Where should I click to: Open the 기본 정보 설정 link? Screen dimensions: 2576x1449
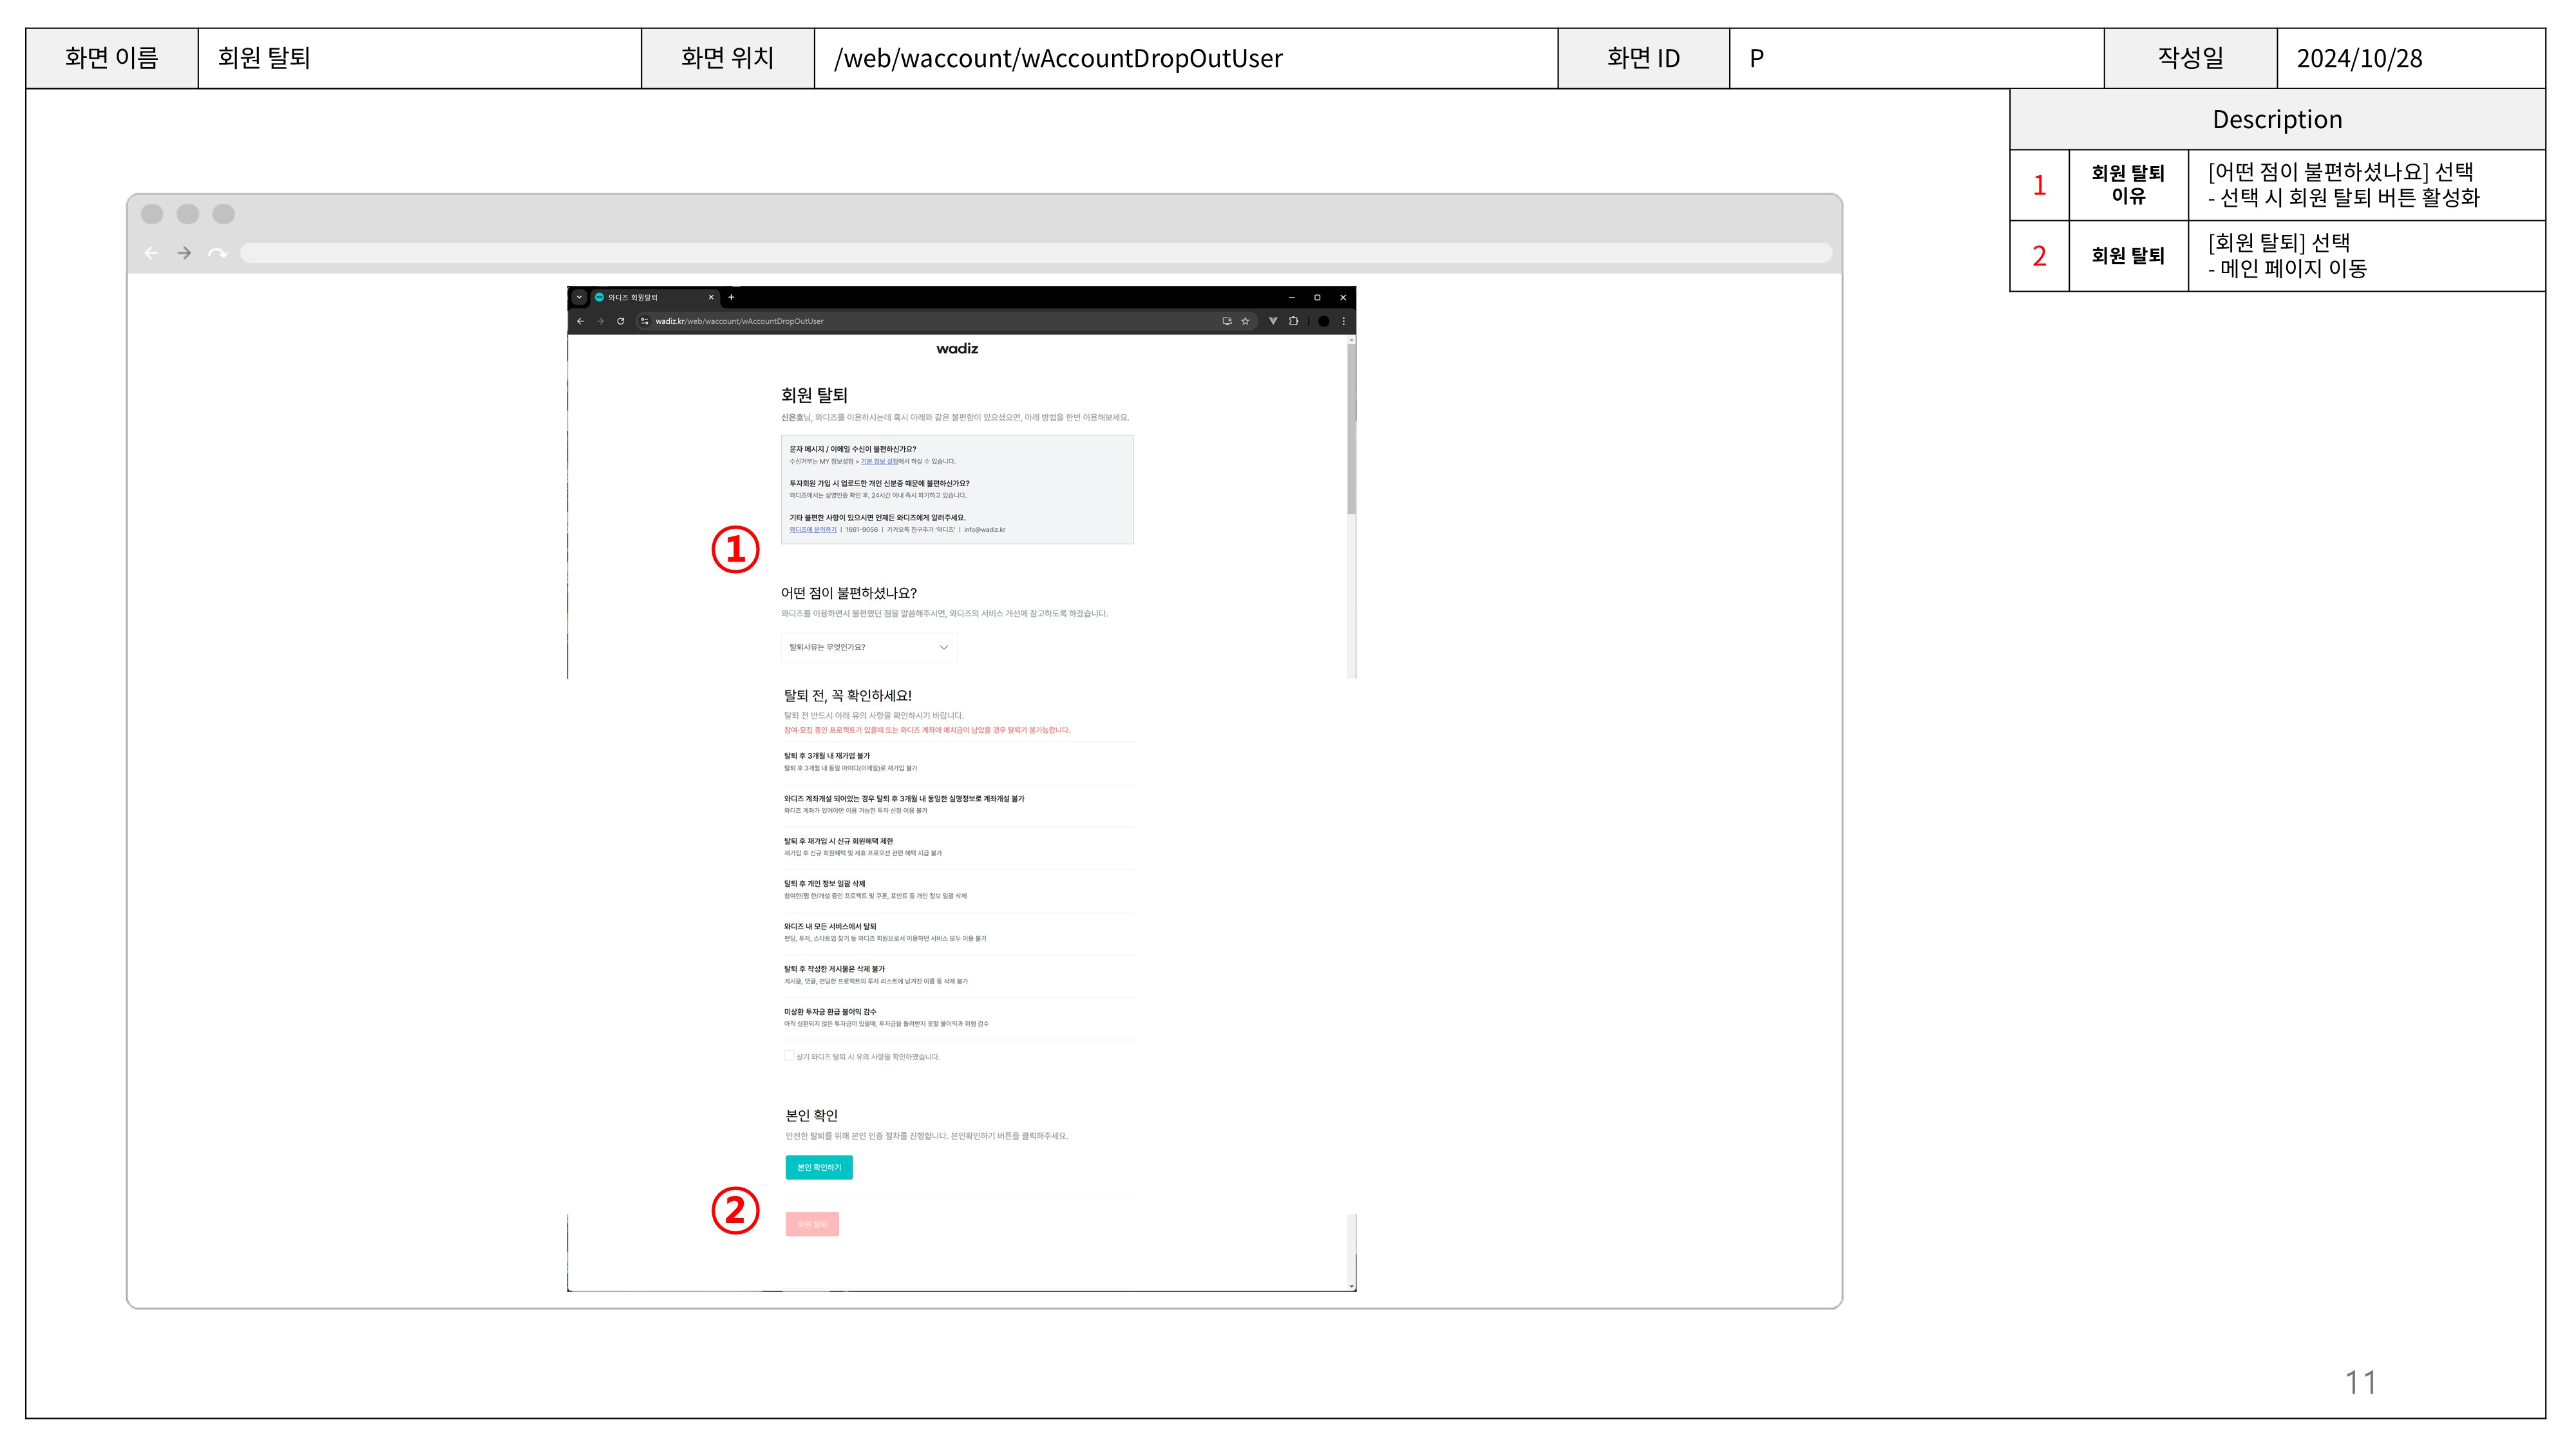[x=879, y=462]
